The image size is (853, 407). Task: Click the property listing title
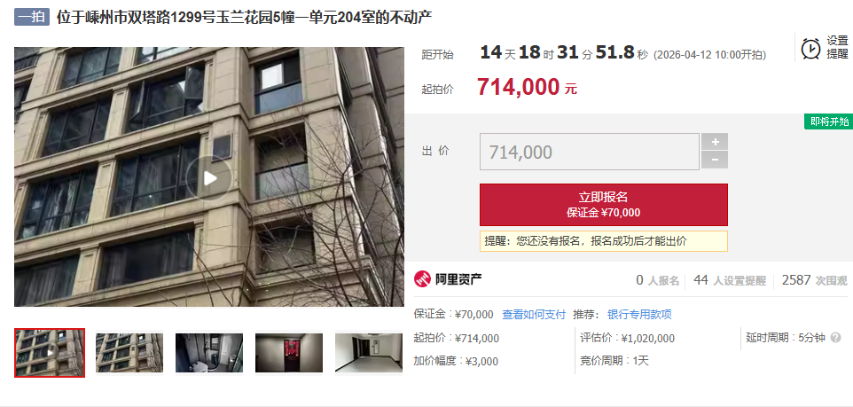click(x=244, y=17)
